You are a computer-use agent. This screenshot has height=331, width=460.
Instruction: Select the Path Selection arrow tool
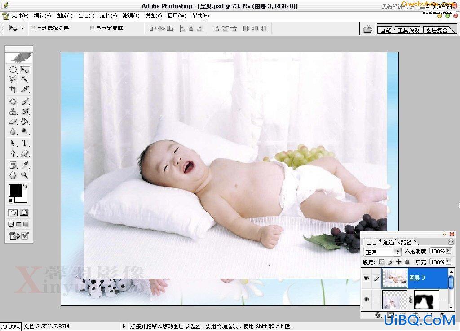pyautogui.click(x=13, y=143)
